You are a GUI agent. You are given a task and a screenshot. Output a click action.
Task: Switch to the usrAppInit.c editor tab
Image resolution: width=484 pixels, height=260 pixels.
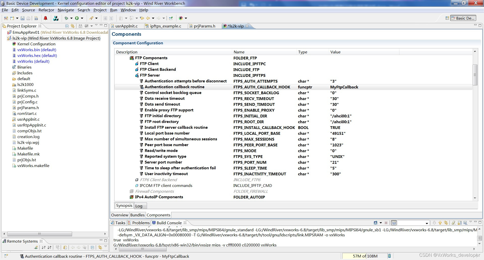tap(127, 26)
